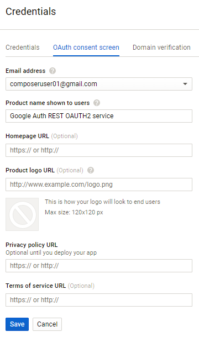This screenshot has height=337, width=199.
Task: Click the 'Homepage URL' label
Action: coord(27,136)
